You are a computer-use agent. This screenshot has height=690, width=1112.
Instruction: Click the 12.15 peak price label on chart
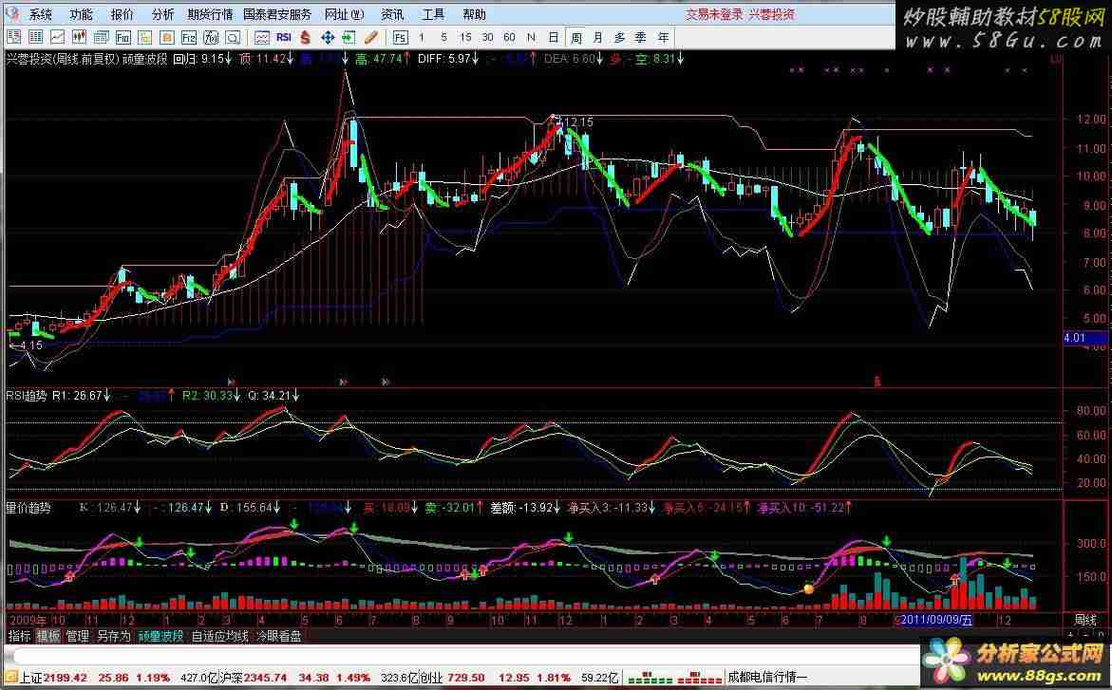click(x=577, y=122)
